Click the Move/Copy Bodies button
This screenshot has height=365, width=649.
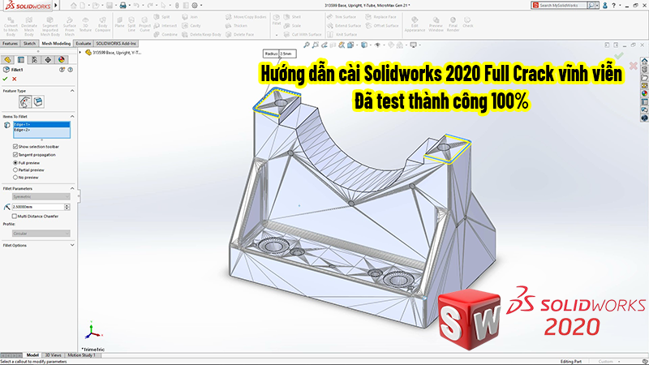[x=246, y=17]
